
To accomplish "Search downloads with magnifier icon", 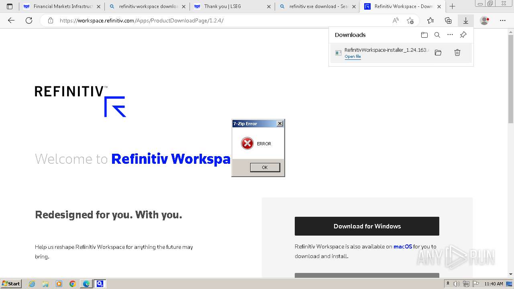I will (437, 35).
